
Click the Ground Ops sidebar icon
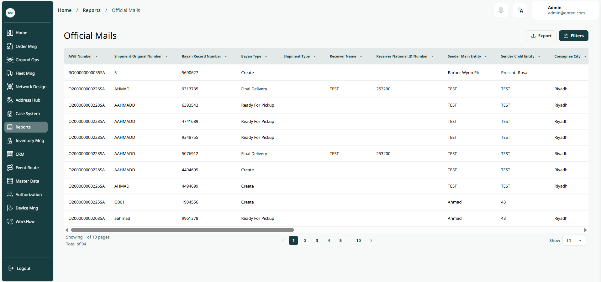(x=10, y=60)
